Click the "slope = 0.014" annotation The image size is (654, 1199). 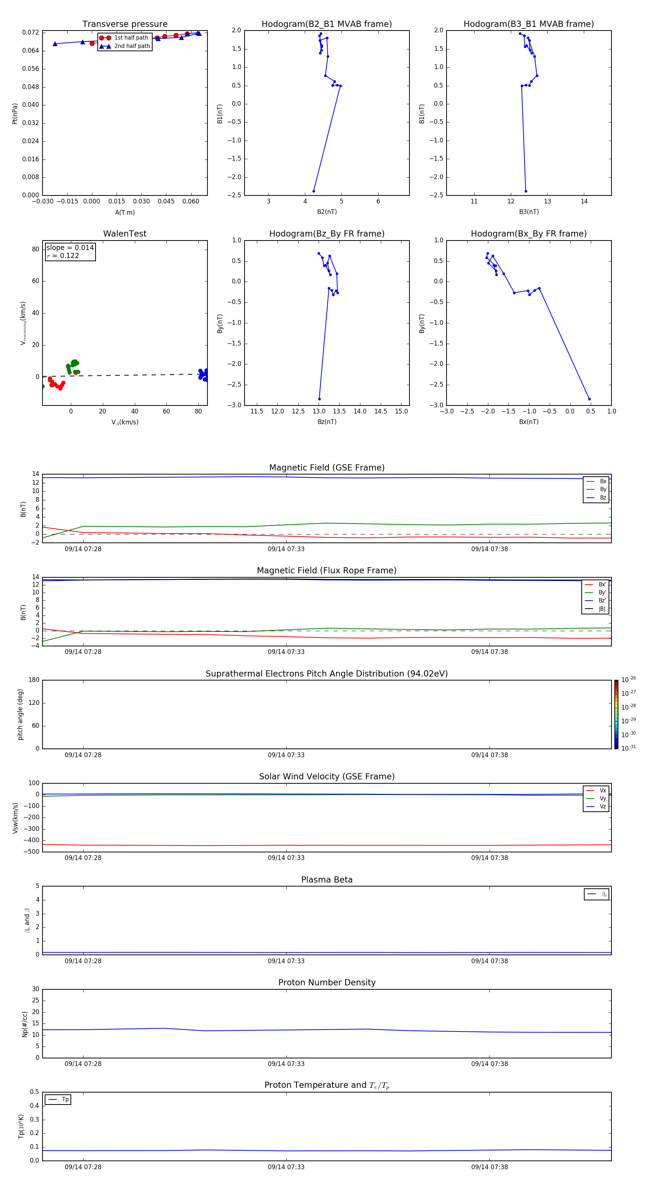click(x=70, y=248)
